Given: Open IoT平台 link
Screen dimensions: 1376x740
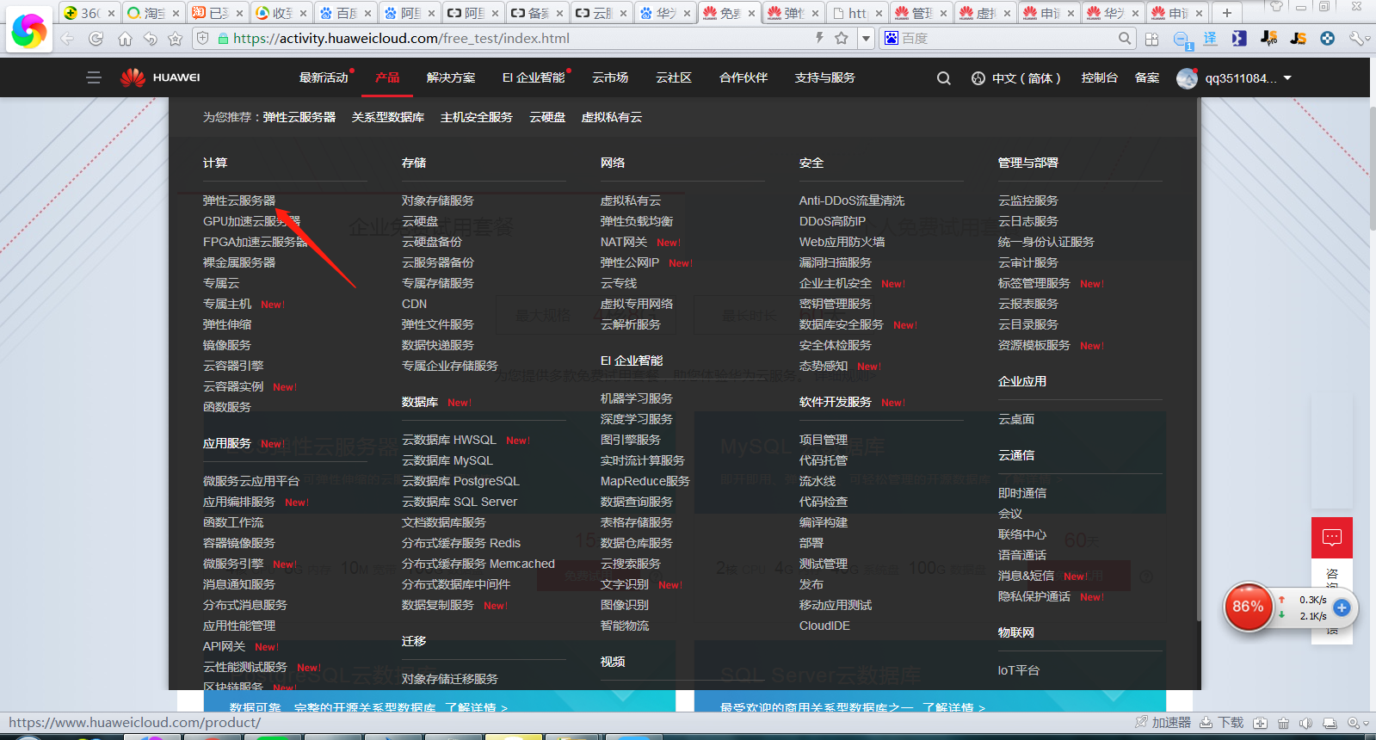Looking at the screenshot, I should click(1019, 670).
